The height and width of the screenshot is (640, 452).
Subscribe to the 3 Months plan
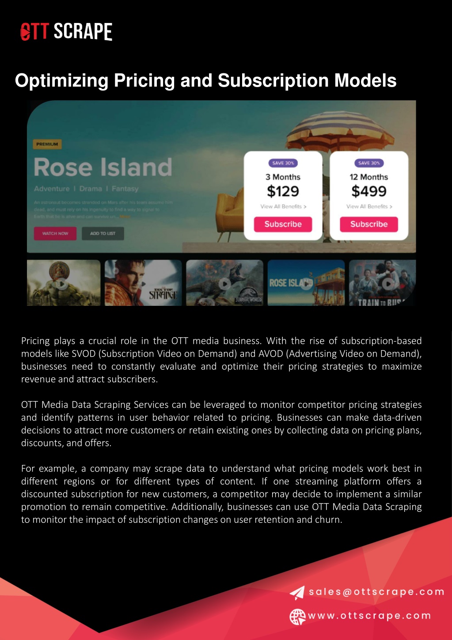283,224
